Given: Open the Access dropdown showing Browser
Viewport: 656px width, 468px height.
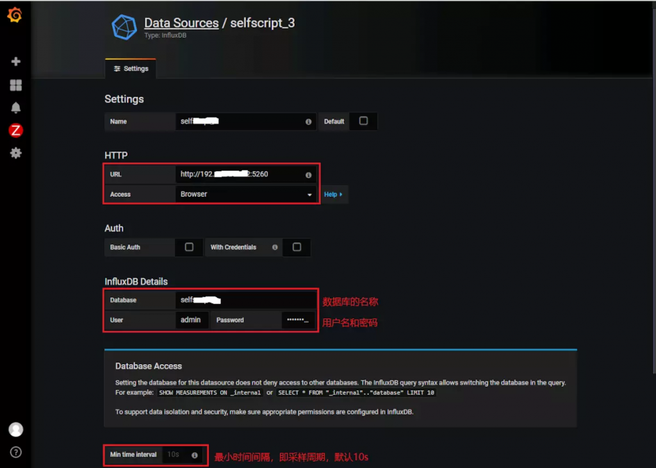Looking at the screenshot, I should pyautogui.click(x=246, y=194).
